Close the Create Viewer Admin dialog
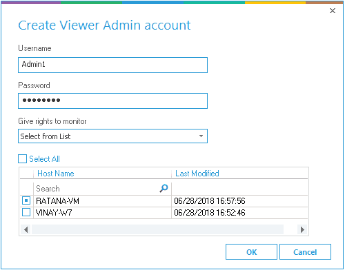Screen dimensions: 345x270 [x=333, y=10]
